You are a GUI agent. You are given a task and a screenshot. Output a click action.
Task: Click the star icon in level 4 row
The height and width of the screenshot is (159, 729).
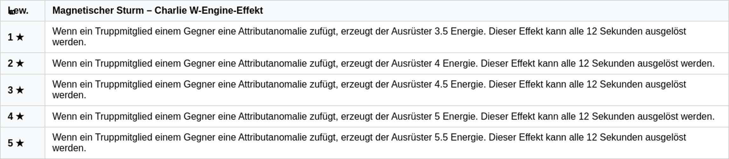20,117
